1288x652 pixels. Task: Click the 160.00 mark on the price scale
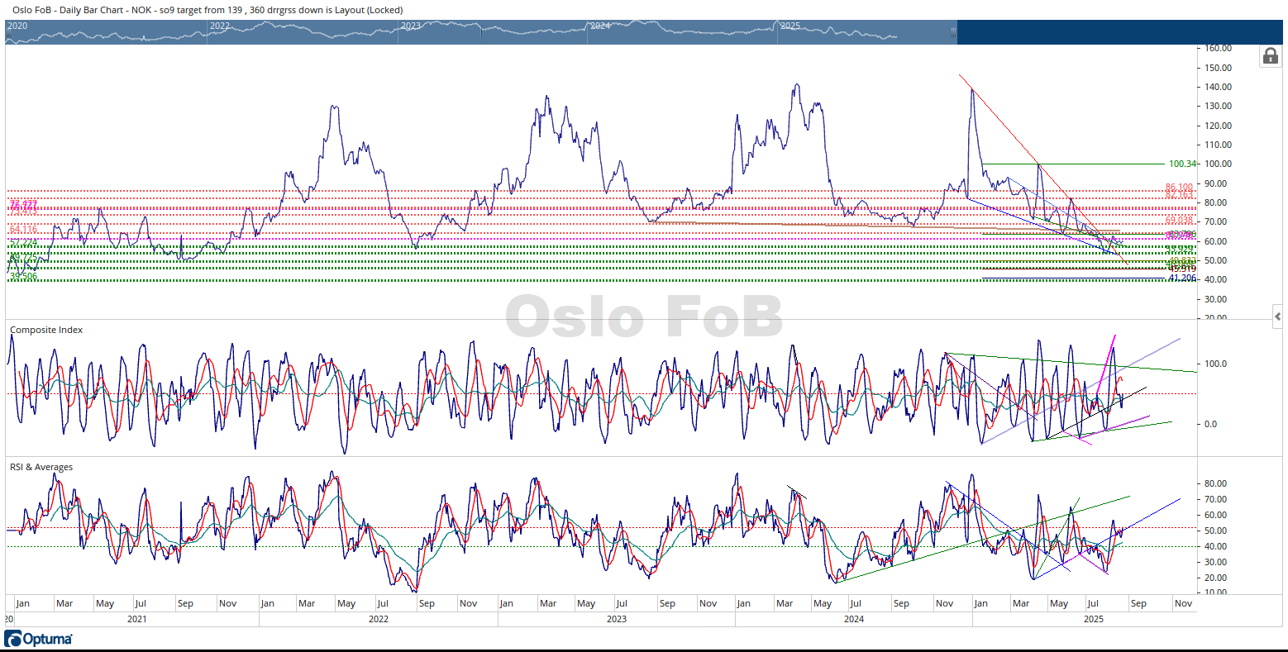1218,49
